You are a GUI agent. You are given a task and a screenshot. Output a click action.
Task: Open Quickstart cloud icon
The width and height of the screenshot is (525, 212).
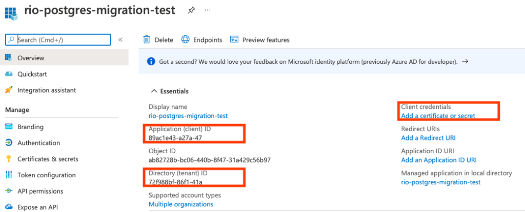click(9, 74)
